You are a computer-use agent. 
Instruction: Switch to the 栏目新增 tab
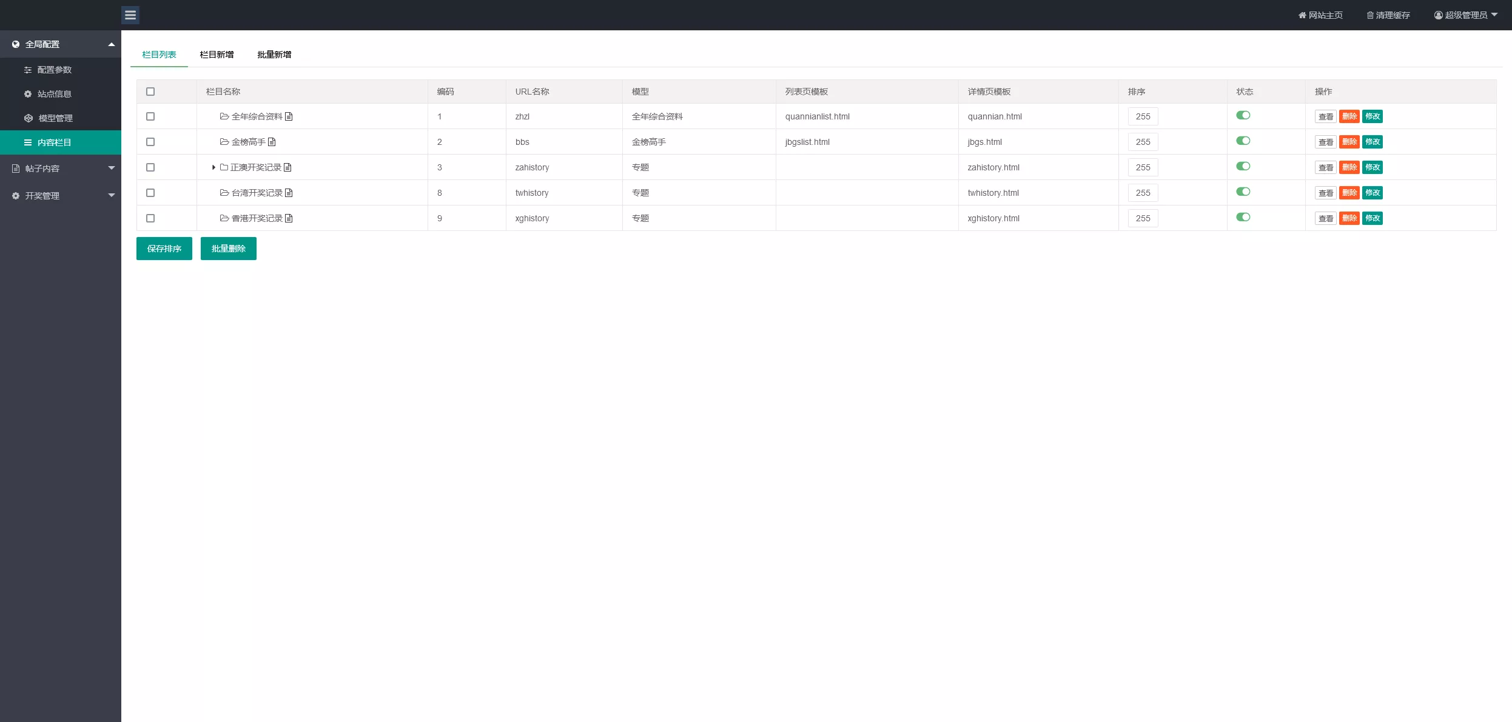217,55
